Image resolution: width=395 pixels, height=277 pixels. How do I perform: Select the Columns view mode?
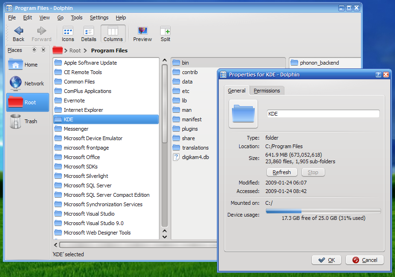(112, 33)
